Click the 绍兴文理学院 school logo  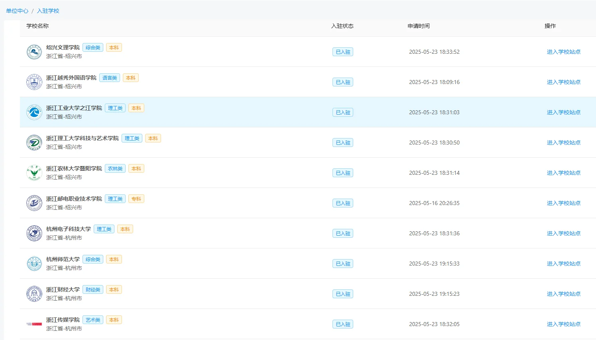coord(34,52)
